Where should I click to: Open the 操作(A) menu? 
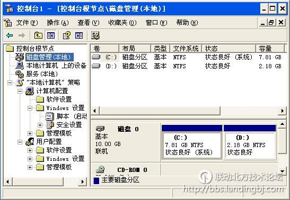coord(58,23)
